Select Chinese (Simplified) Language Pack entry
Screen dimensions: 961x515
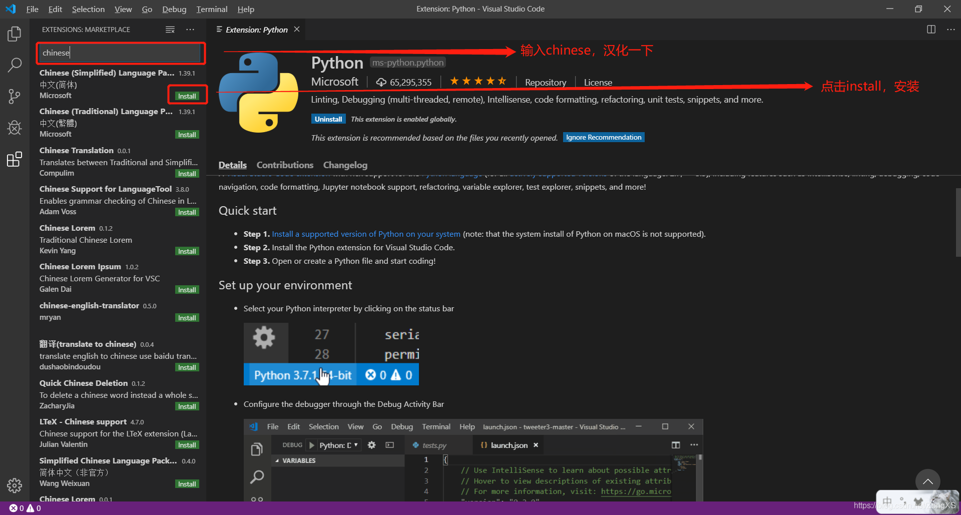point(118,84)
